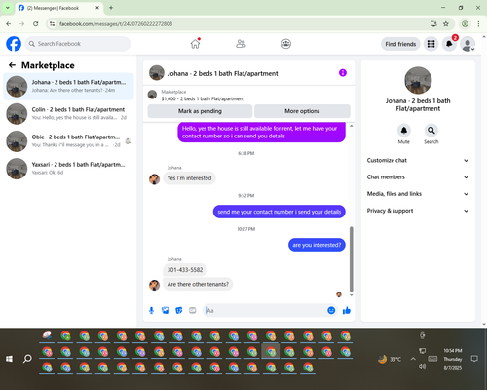Select the Messenger | Facebook tab
Screen dimensions: 487x390
pos(59,8)
